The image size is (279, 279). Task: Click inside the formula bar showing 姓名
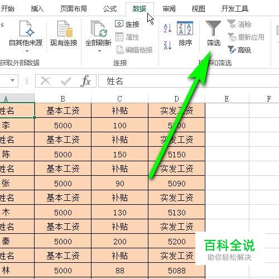click(189, 81)
